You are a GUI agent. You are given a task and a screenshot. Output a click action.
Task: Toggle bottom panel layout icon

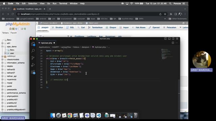coord(169,39)
